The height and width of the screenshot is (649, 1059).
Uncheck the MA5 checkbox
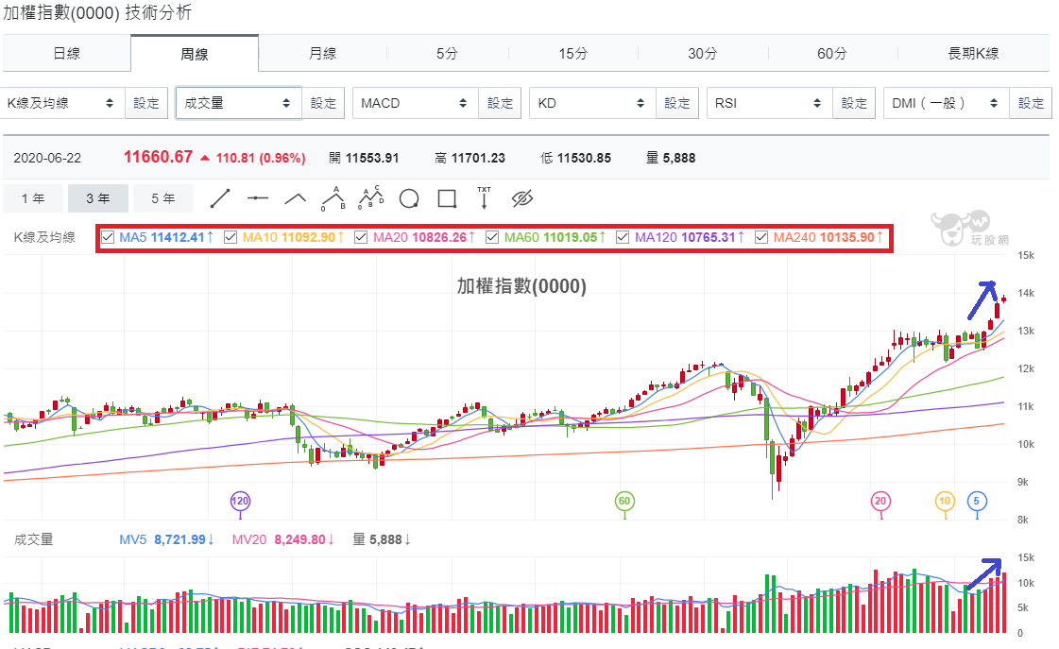tap(108, 237)
